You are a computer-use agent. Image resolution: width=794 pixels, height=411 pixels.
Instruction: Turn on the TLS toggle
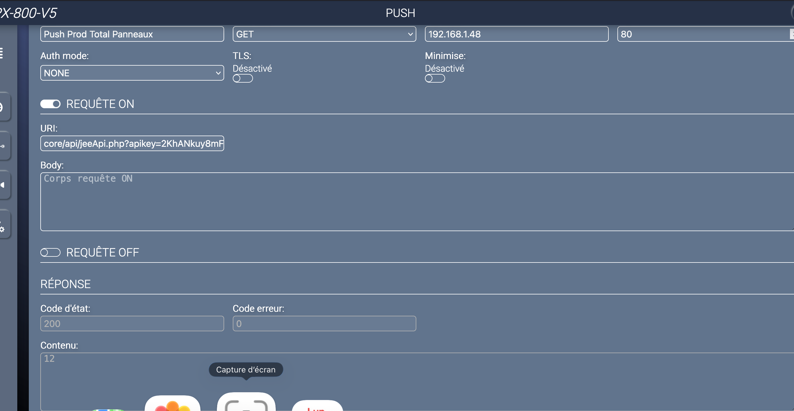coord(243,79)
